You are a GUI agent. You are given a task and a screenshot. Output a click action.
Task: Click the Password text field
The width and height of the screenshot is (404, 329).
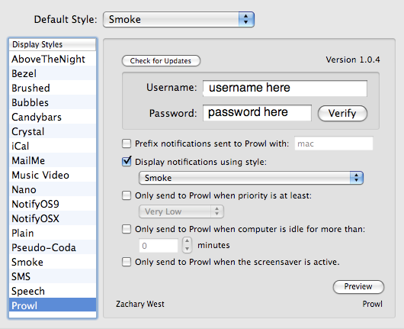pyautogui.click(x=257, y=112)
